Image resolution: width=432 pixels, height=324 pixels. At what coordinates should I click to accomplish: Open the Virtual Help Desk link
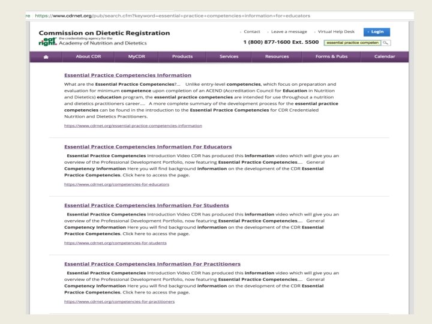336,32
